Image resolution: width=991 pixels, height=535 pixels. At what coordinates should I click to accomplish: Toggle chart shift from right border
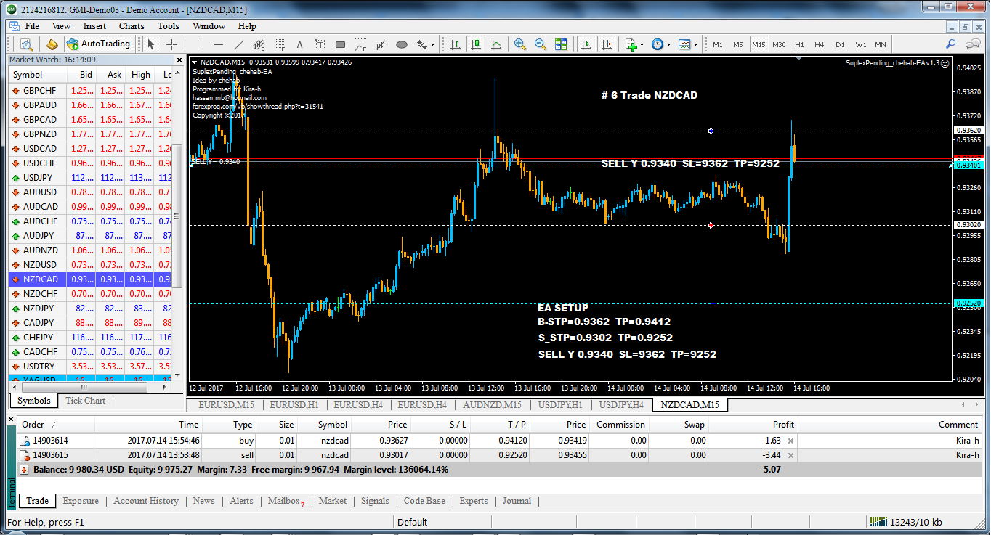pyautogui.click(x=607, y=44)
